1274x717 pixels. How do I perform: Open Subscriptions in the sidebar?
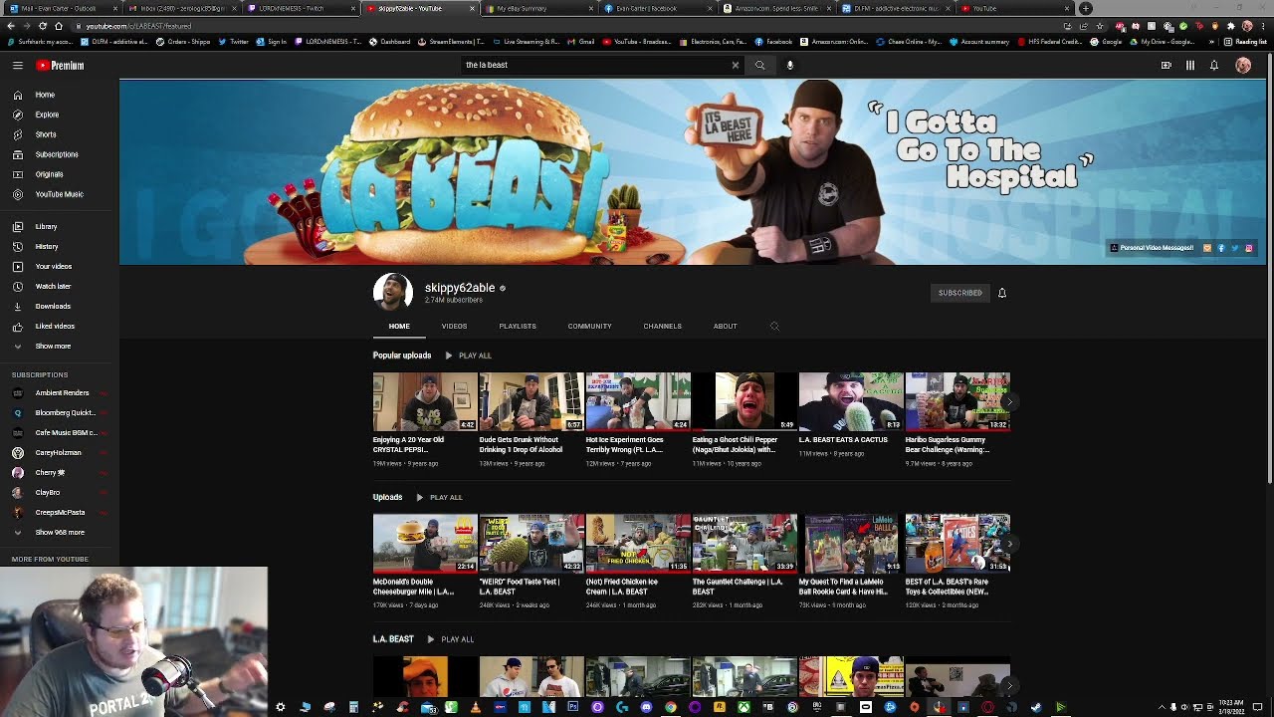click(x=59, y=154)
